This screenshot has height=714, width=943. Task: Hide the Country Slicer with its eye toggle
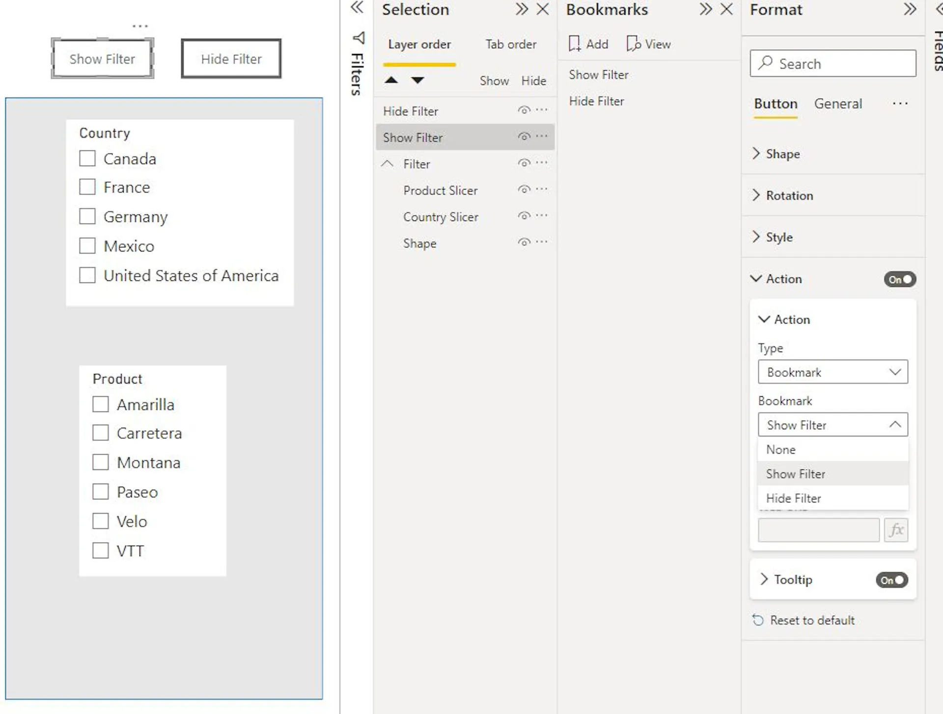point(524,216)
